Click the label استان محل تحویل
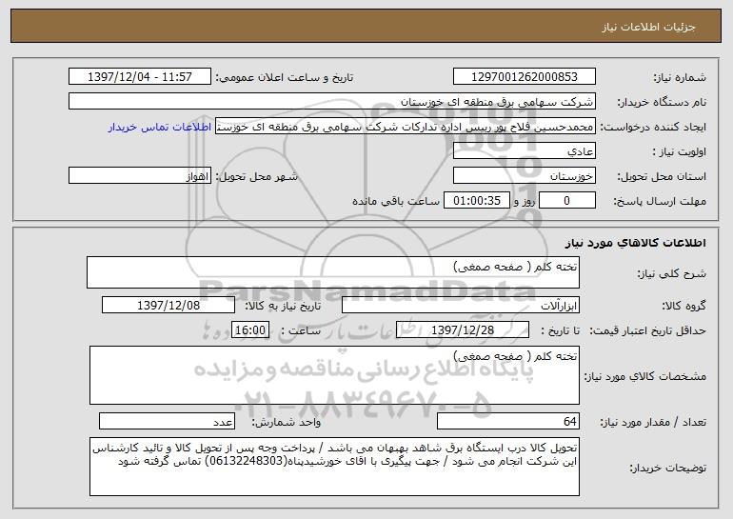The height and width of the screenshot is (519, 733). (662, 177)
